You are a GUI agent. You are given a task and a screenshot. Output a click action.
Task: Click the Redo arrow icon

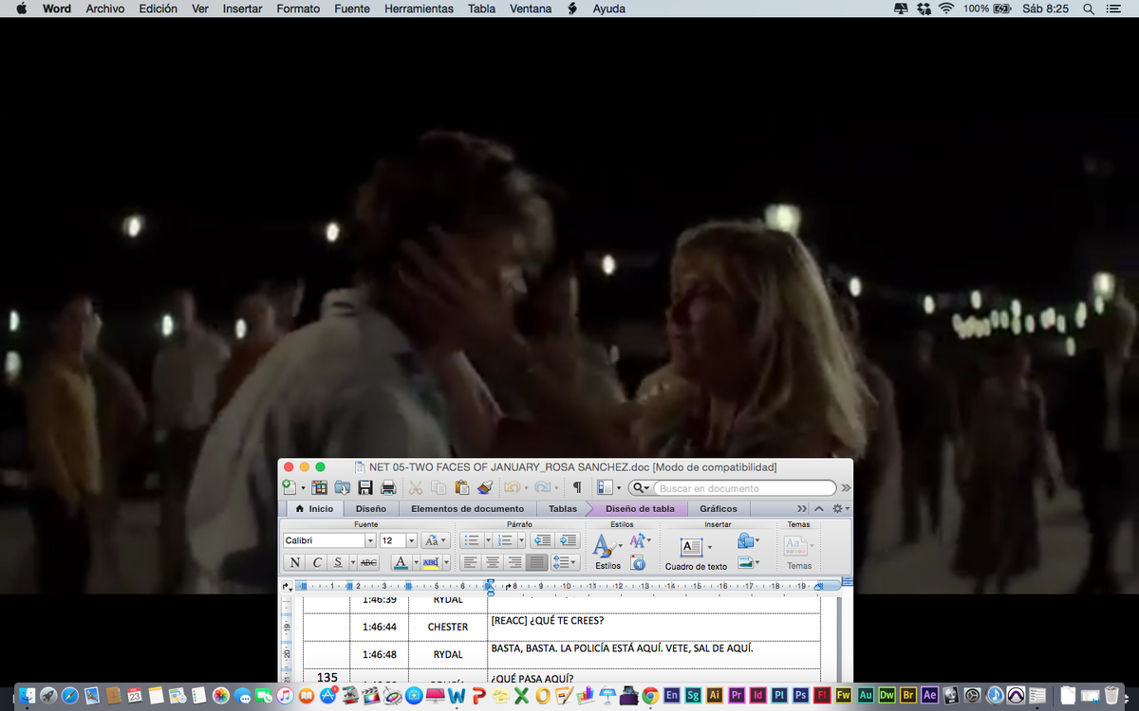tap(541, 487)
